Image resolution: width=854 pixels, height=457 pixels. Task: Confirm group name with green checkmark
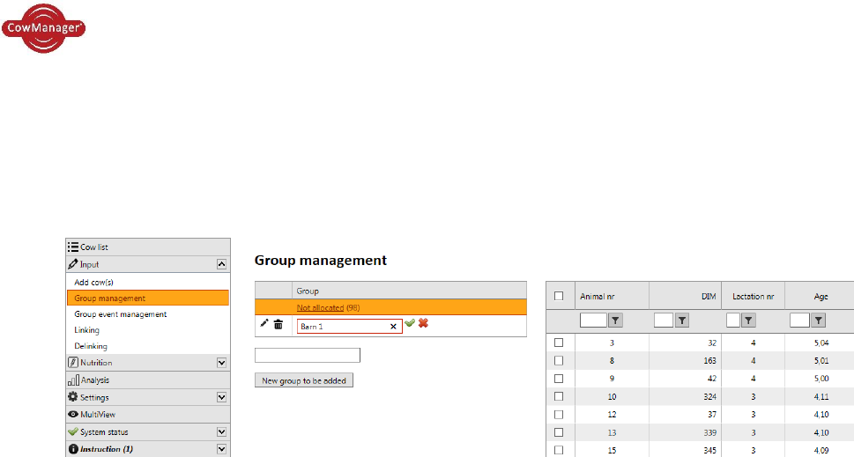pyautogui.click(x=410, y=324)
